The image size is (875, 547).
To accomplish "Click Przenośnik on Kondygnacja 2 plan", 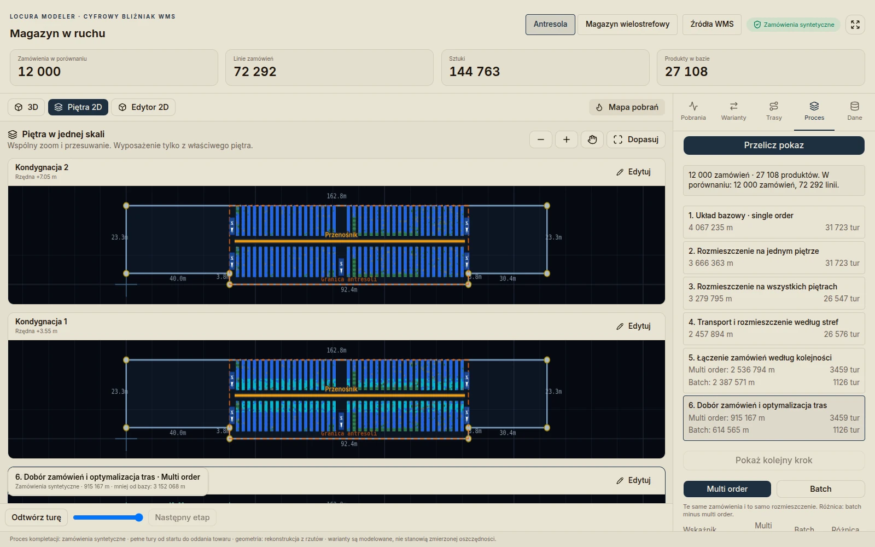I will tap(341, 235).
